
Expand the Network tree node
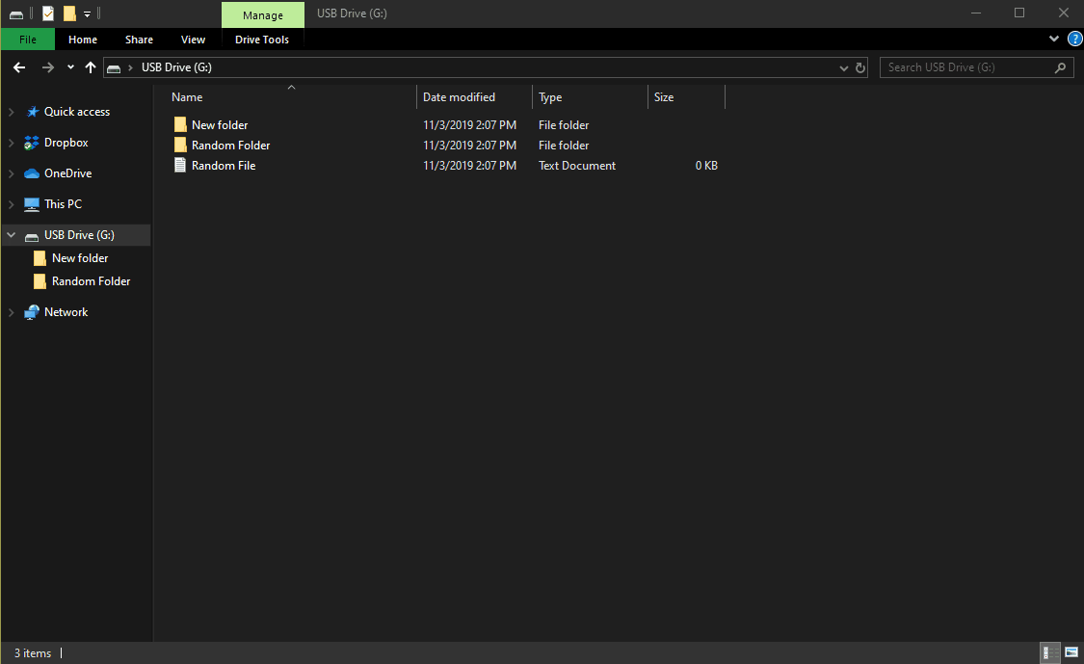coord(11,312)
